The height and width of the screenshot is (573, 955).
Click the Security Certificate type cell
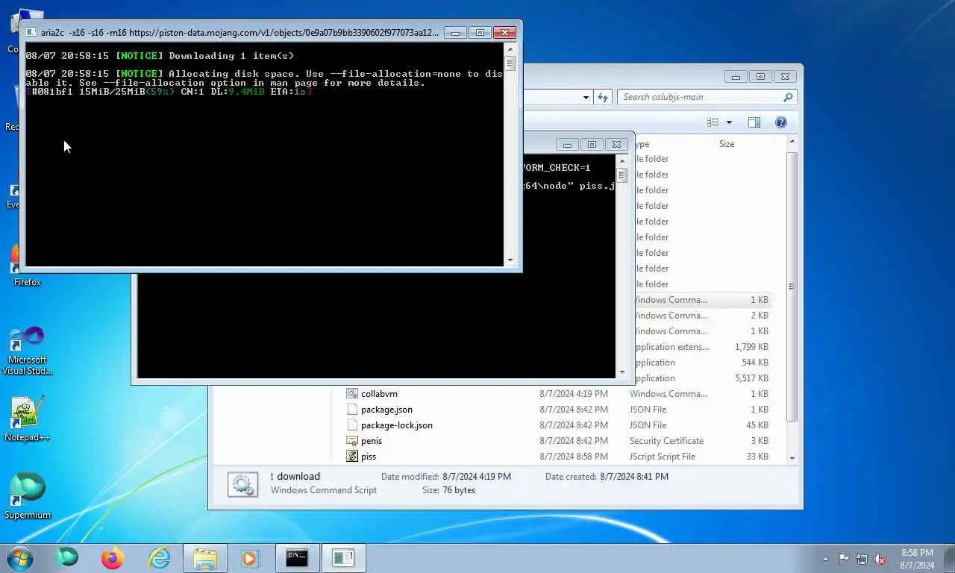(666, 441)
